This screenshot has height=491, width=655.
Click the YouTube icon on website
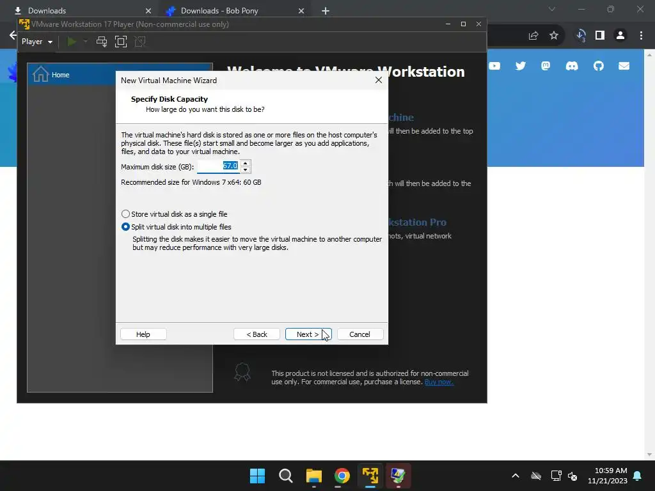(x=494, y=66)
